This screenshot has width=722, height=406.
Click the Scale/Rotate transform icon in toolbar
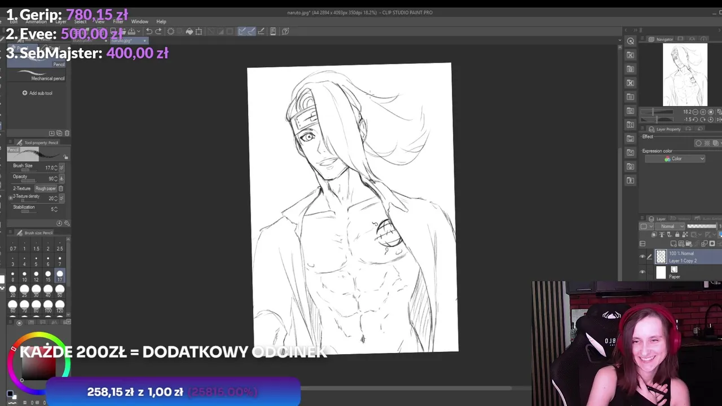(199, 32)
